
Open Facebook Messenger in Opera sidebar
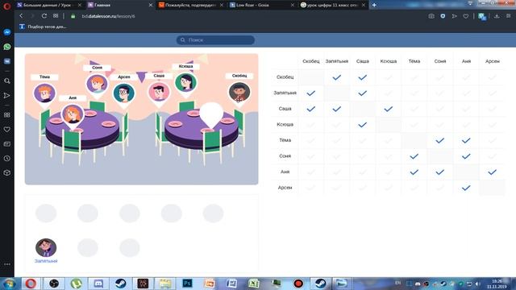pos(7,32)
